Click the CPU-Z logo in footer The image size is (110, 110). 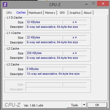pyautogui.click(x=12, y=105)
